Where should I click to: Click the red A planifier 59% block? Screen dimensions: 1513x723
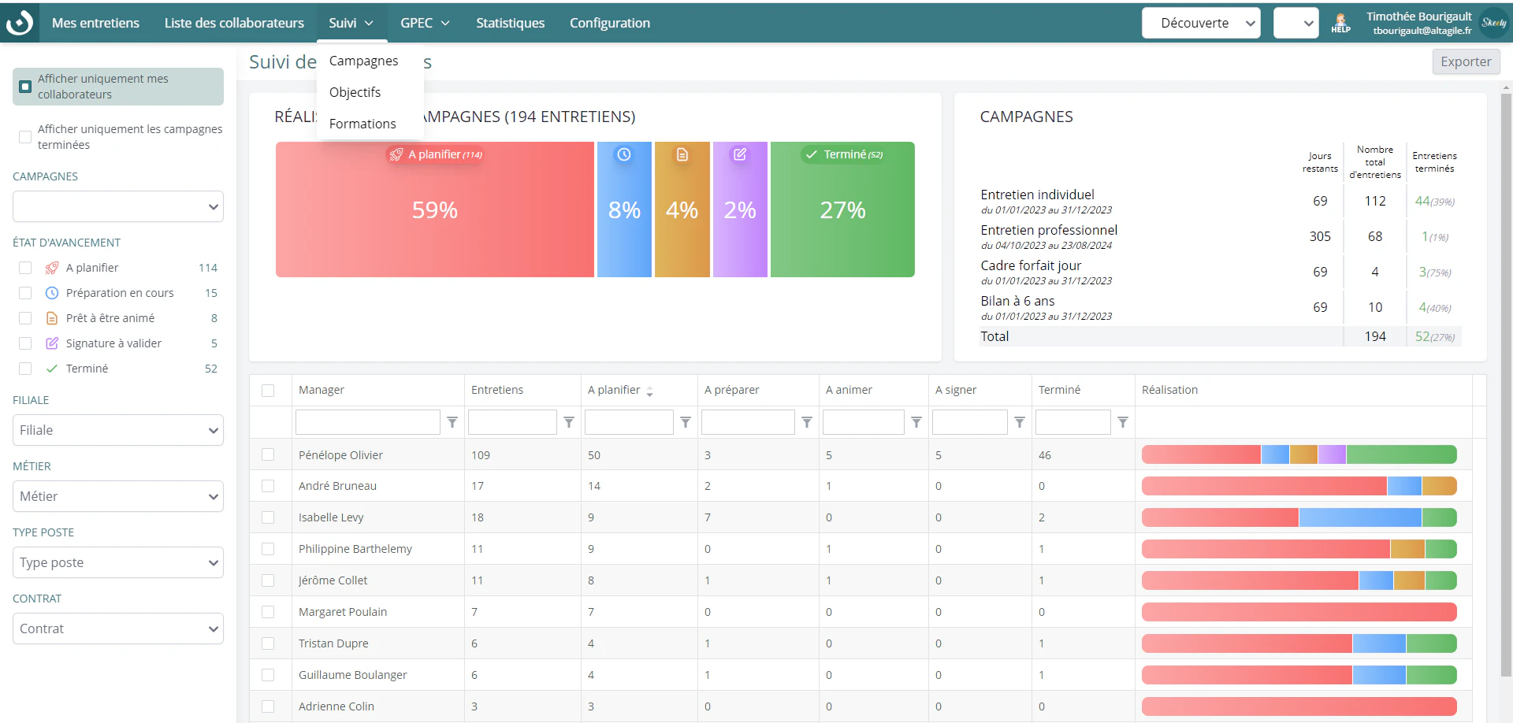435,209
